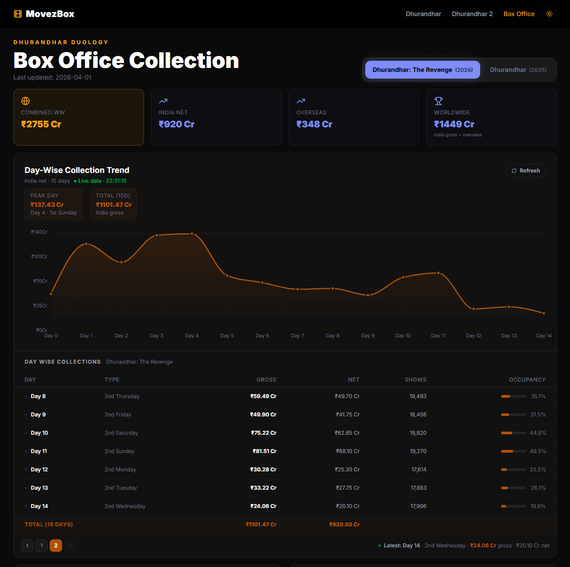Image resolution: width=570 pixels, height=567 pixels.
Task: Click the MovezBox film logo icon
Action: click(x=18, y=14)
